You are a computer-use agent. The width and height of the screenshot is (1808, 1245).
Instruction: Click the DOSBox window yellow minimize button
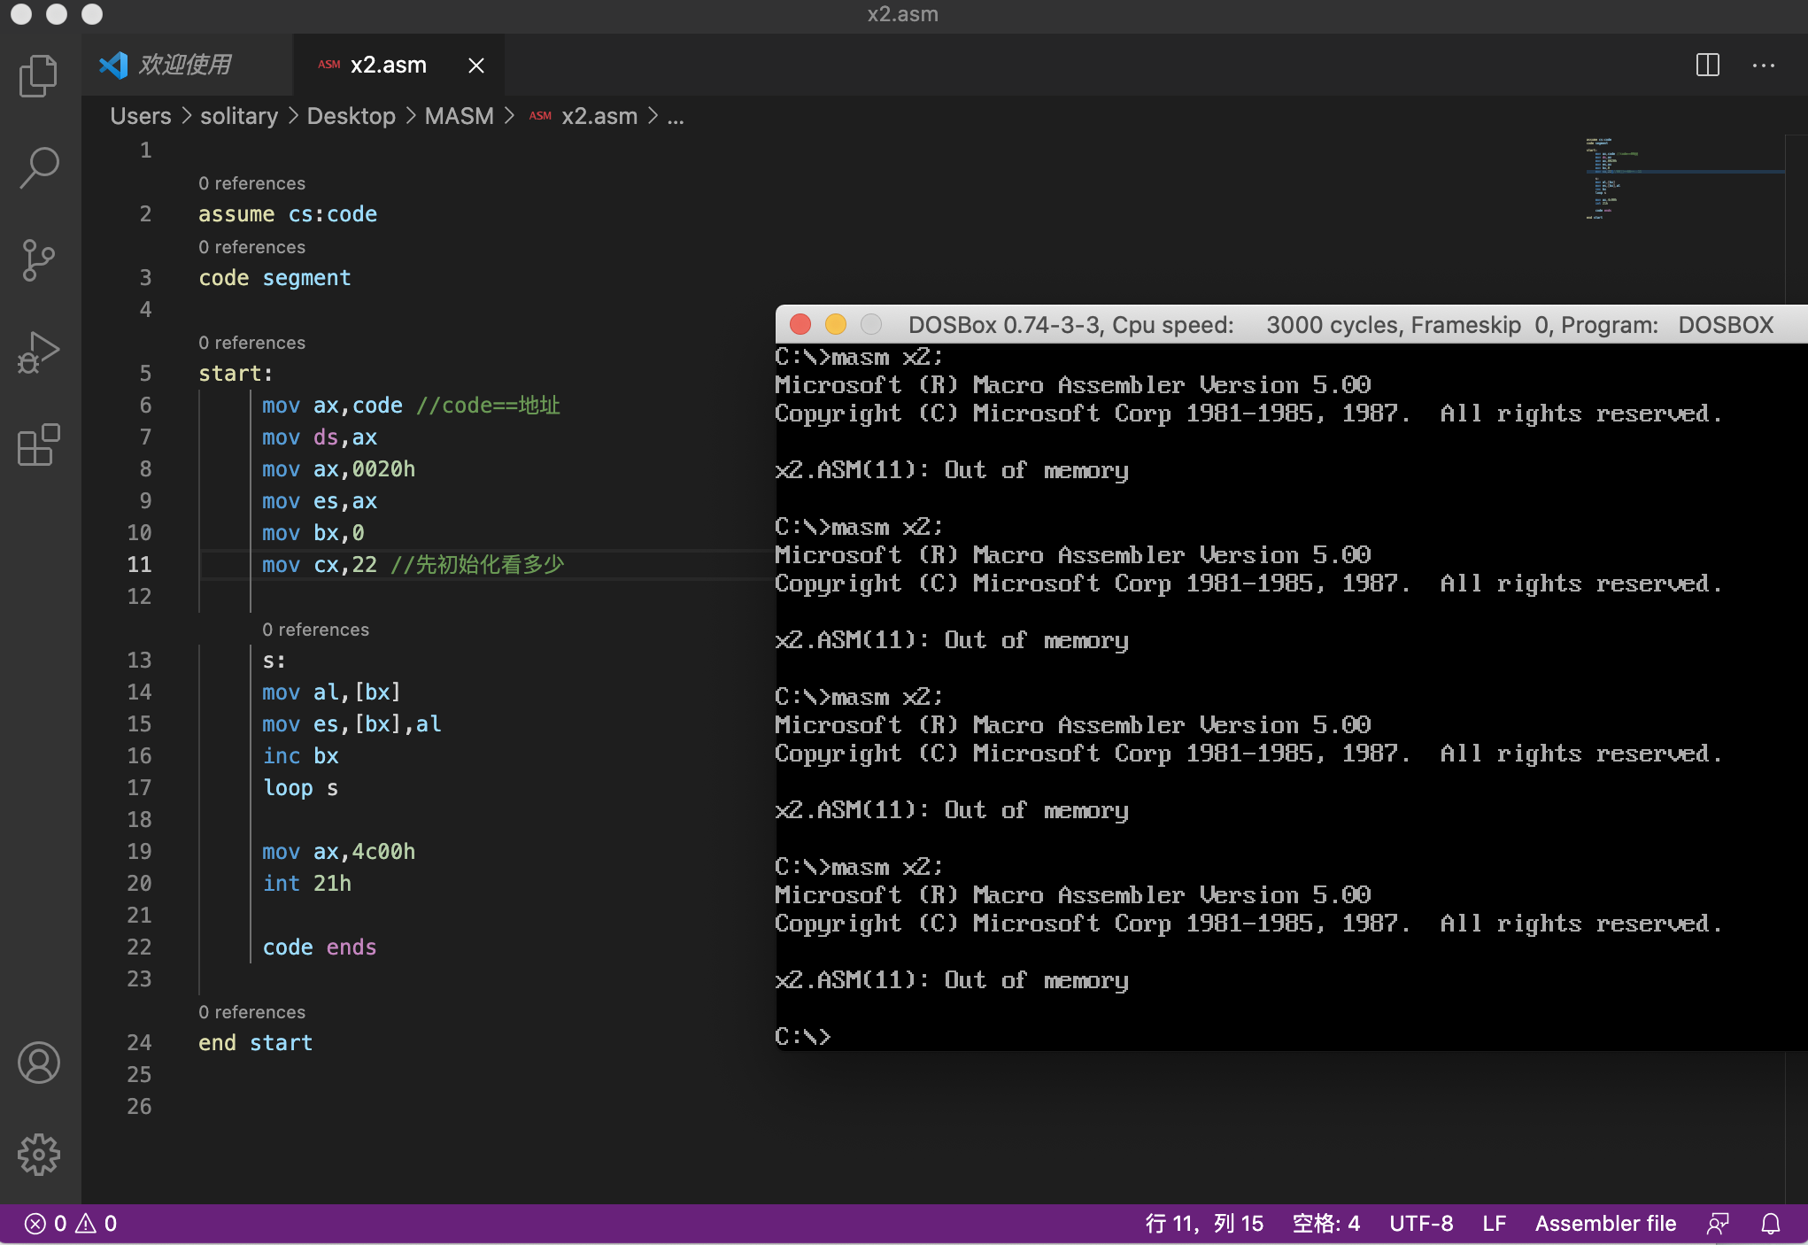836,325
